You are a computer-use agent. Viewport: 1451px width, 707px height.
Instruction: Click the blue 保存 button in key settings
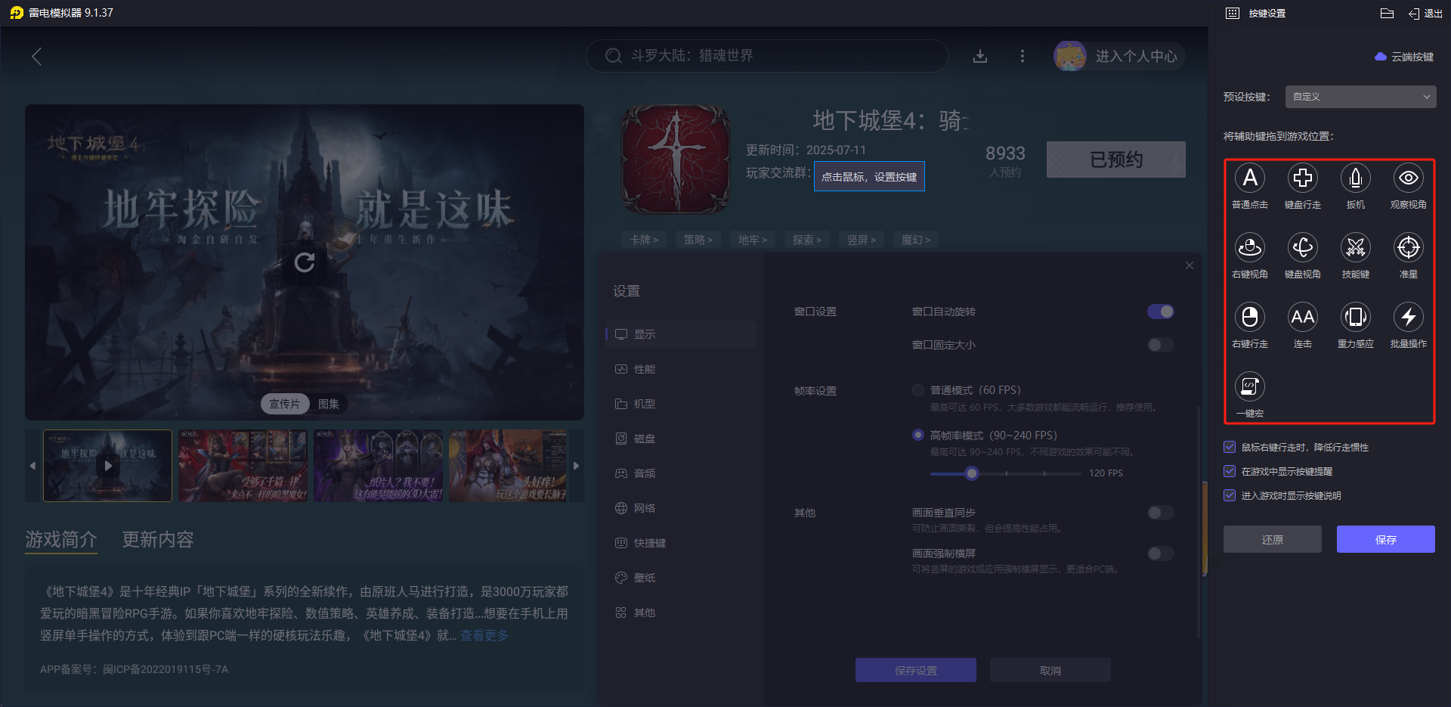1386,539
